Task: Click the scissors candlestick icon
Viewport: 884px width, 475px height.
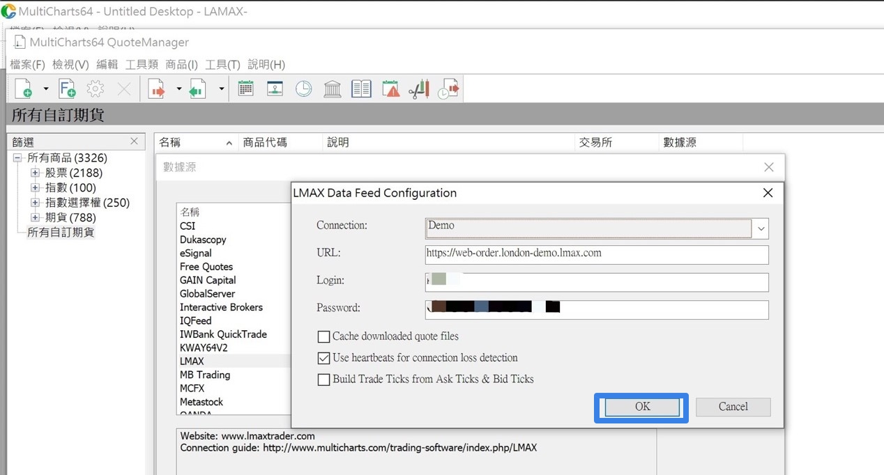Action: click(419, 89)
